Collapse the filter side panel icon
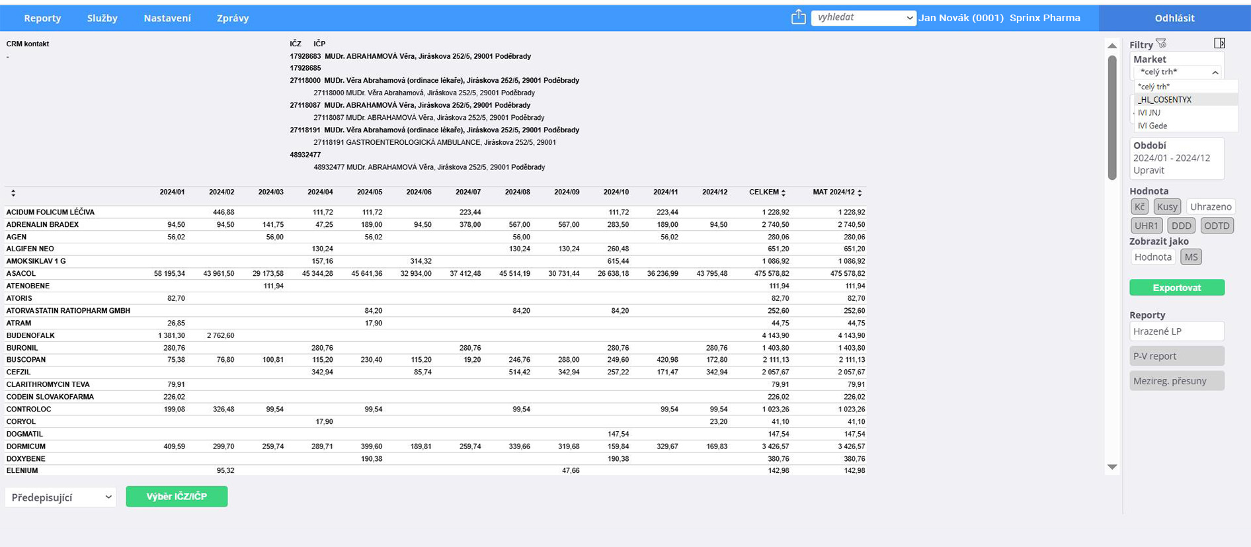The height and width of the screenshot is (547, 1251). pos(1219,43)
